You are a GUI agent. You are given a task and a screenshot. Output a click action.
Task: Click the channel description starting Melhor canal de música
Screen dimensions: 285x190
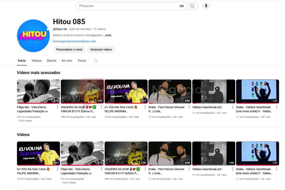pos(78,35)
